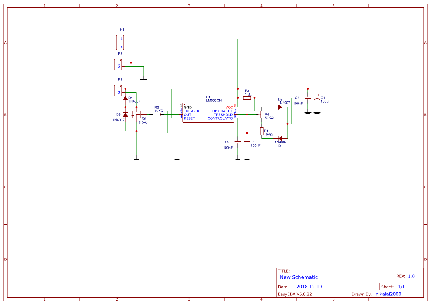Select the date field showing 2018-12-19
The image size is (431, 305).
coord(309,286)
